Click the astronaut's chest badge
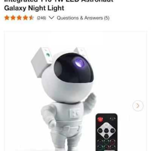Viewport: 151px width, 151px height. click(75, 113)
